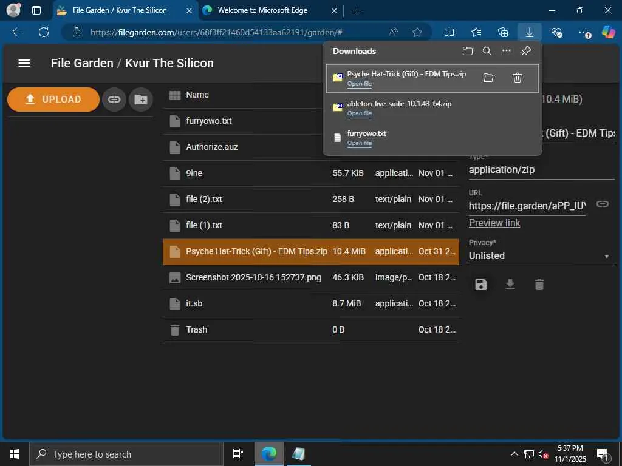Select the it.sb file row
This screenshot has height=466, width=622.
point(311,304)
